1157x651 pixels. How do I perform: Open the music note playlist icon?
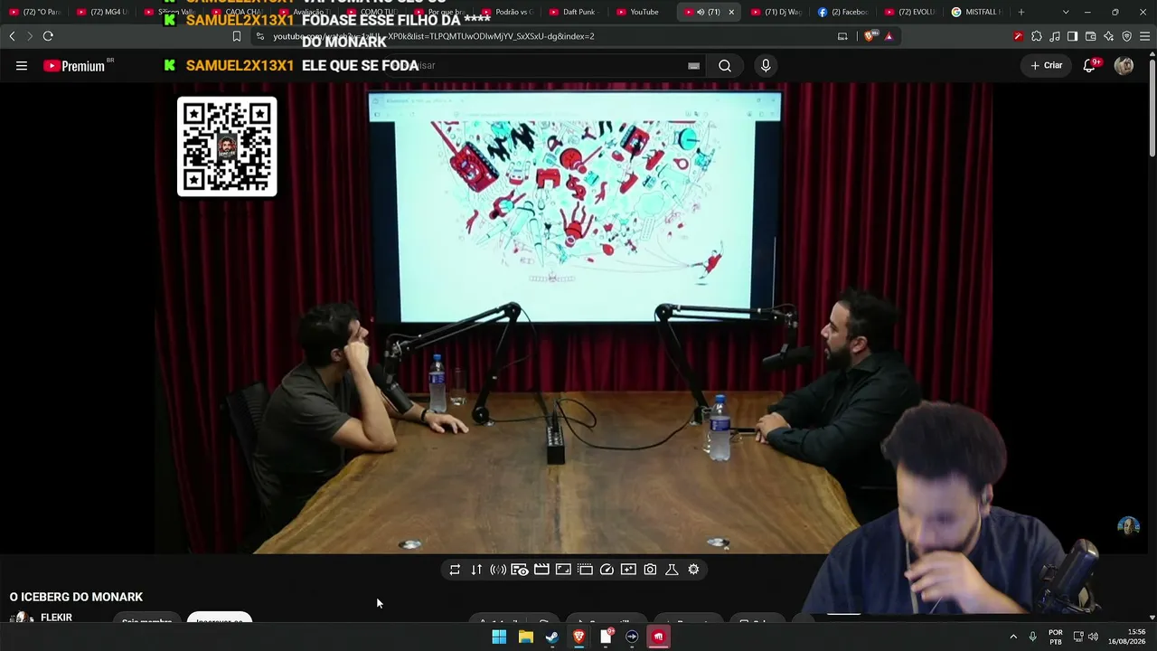click(x=1055, y=36)
